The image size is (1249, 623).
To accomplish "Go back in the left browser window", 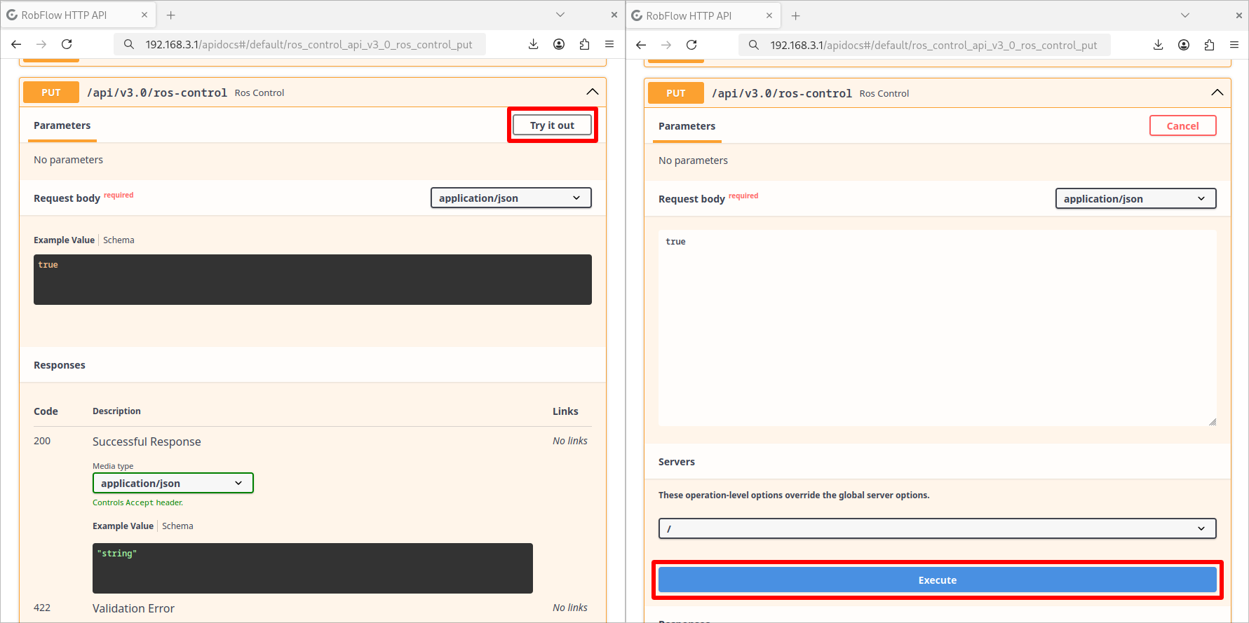I will coord(16,44).
